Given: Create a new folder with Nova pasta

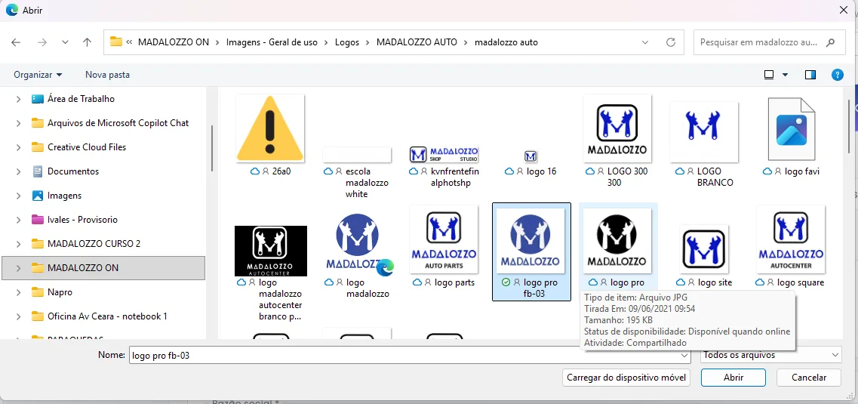Looking at the screenshot, I should [107, 75].
